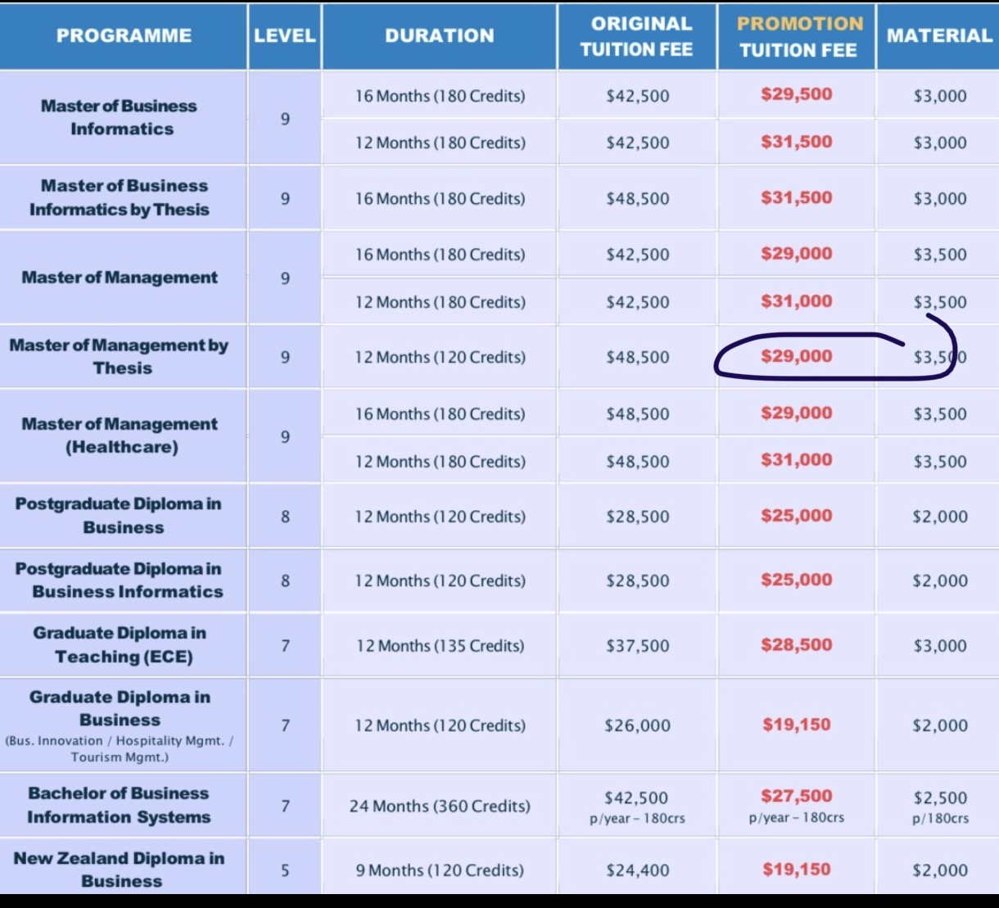This screenshot has height=908, width=999.
Task: Select the 9 Months (120 Credits) duration
Action: click(x=440, y=870)
